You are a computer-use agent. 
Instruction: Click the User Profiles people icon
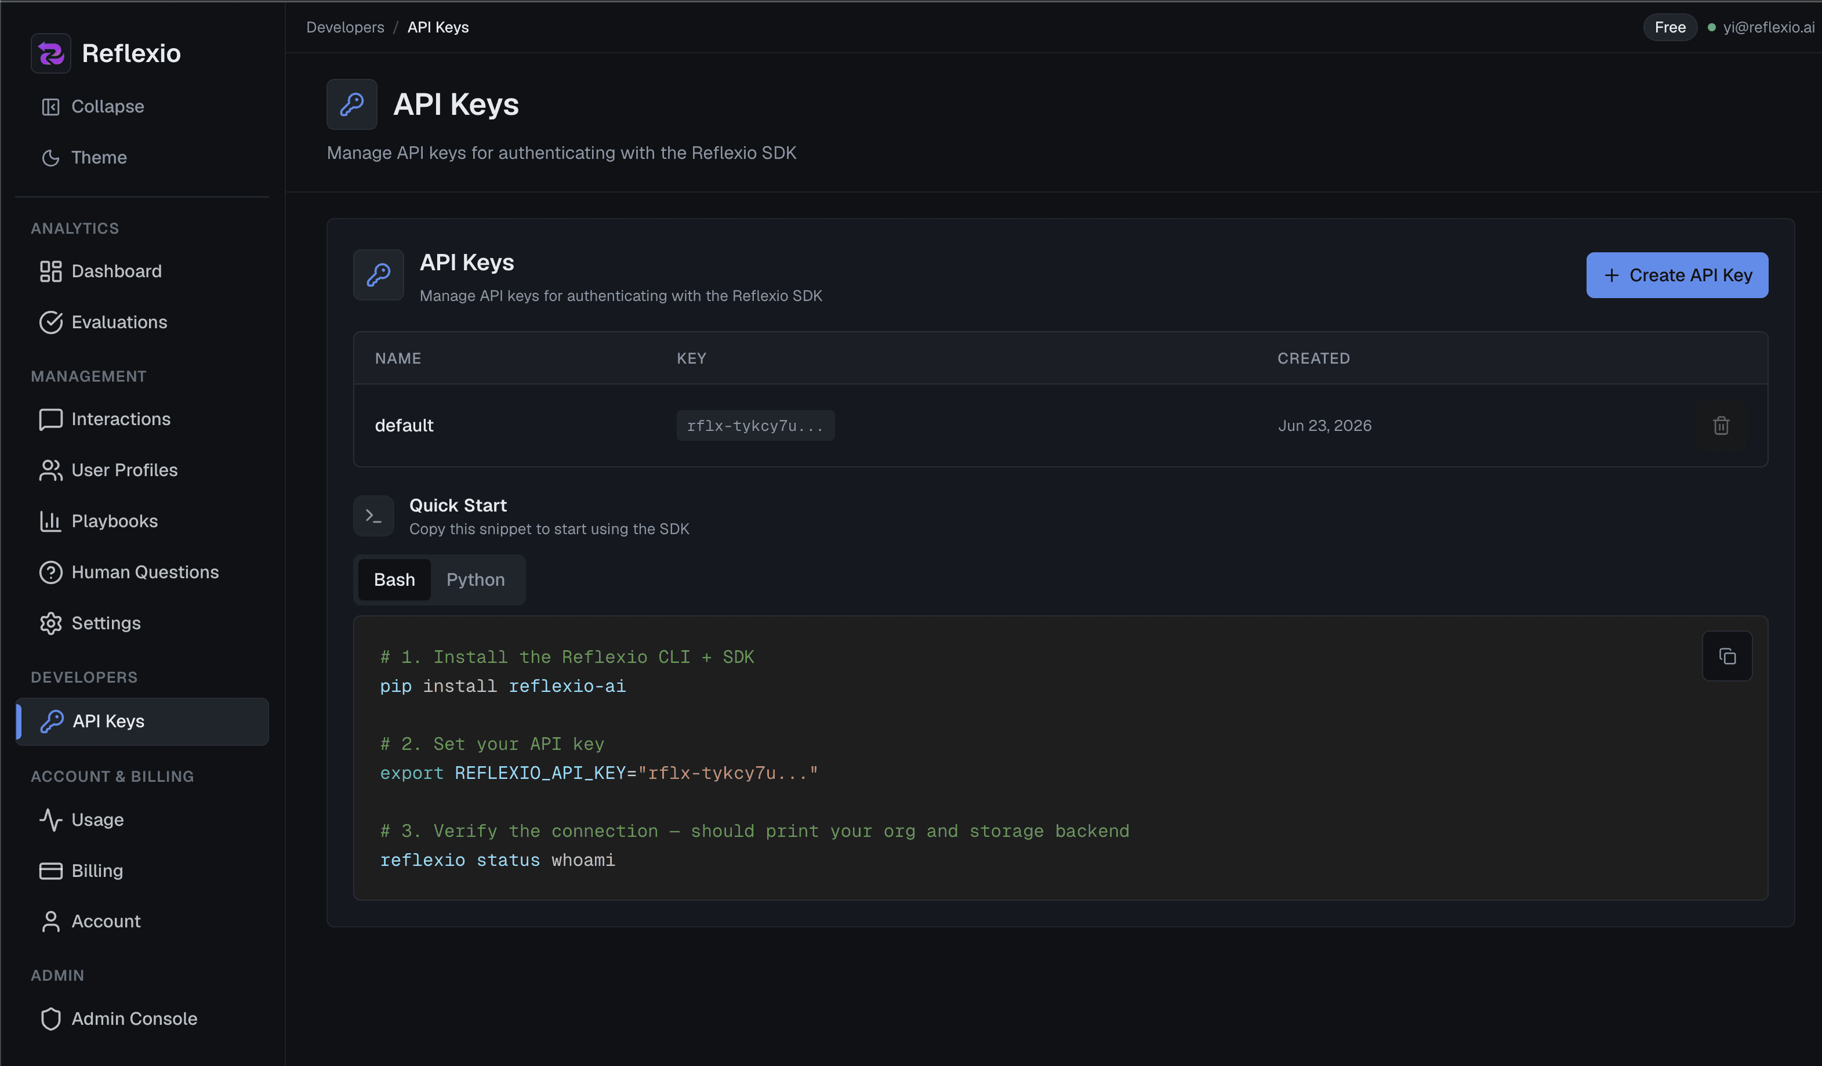point(50,470)
